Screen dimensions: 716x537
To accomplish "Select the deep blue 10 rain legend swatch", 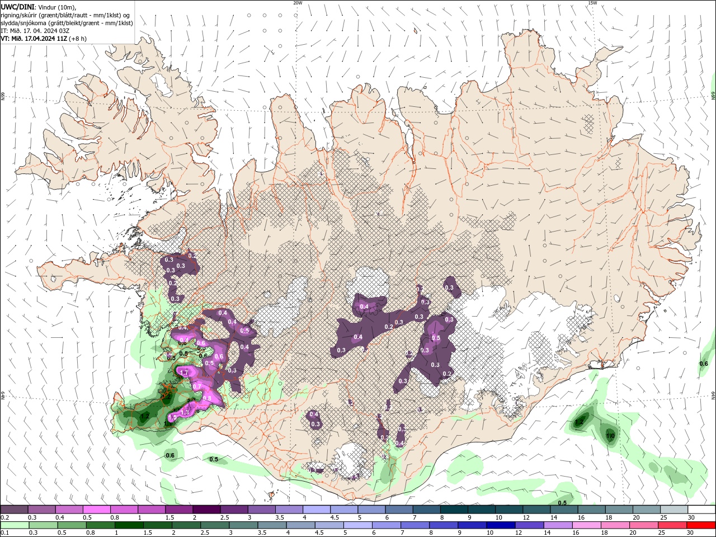I will coord(501,525).
